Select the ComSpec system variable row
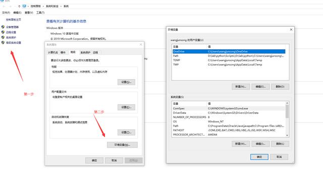 [x=229, y=108]
